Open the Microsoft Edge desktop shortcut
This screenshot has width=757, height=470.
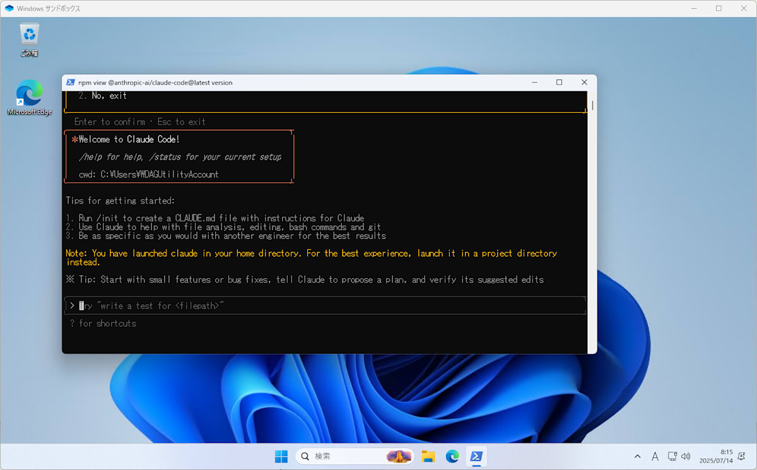tap(29, 98)
